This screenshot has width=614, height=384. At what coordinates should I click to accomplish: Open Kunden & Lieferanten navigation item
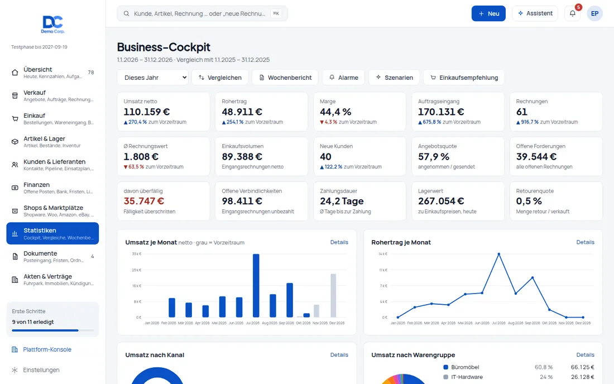click(52, 165)
